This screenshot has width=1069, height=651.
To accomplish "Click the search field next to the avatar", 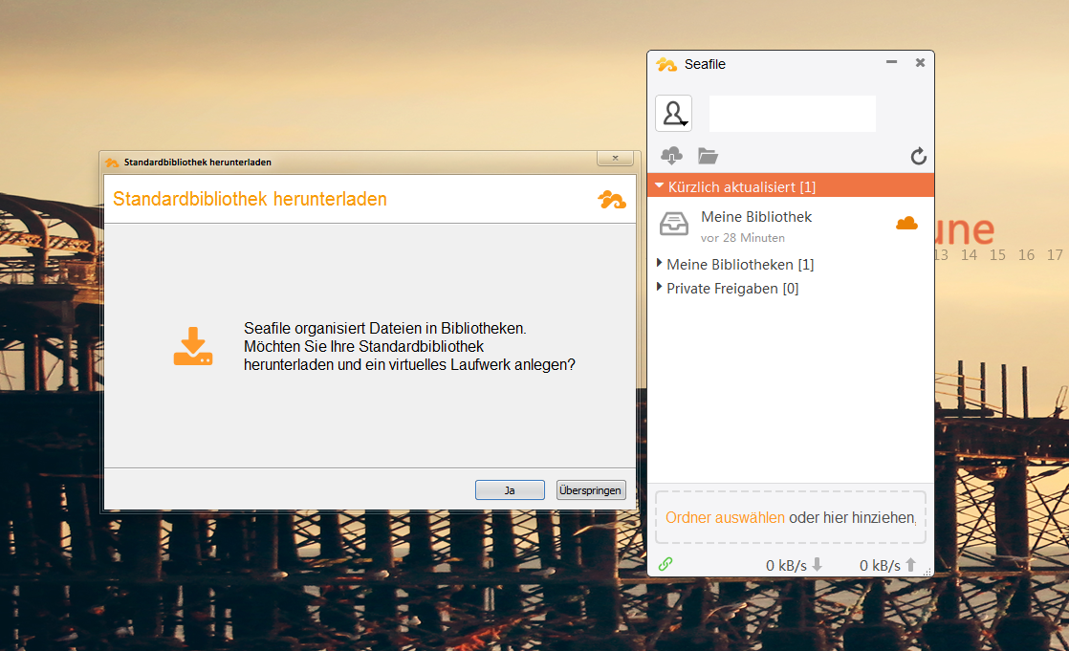I will [x=793, y=113].
